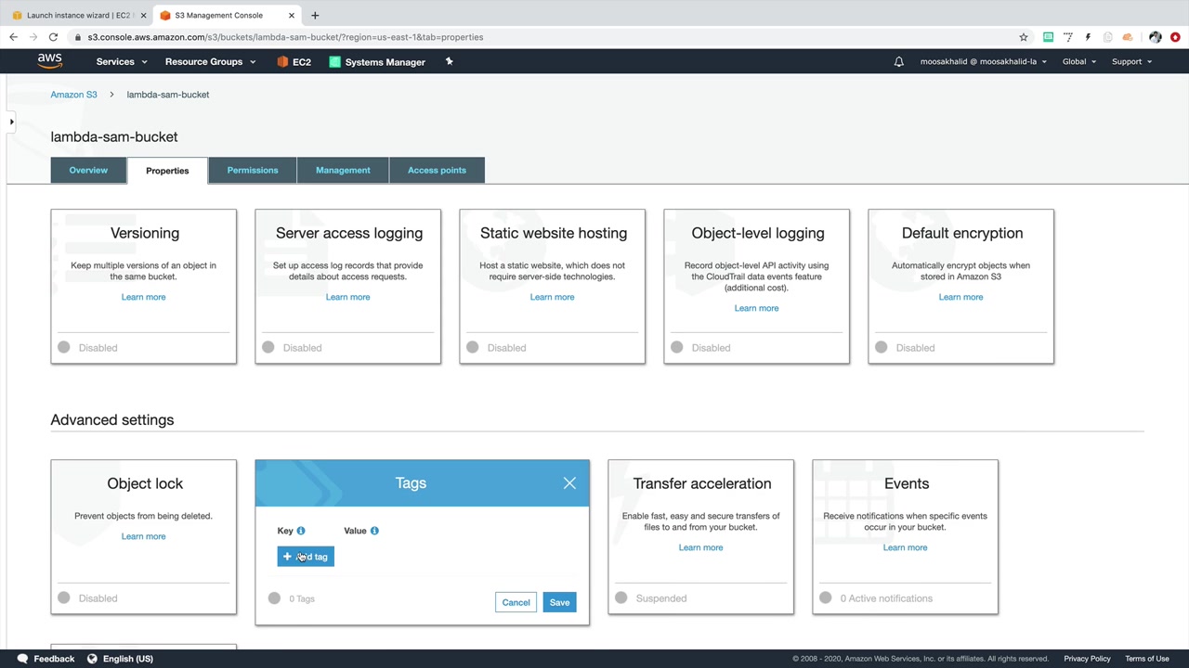Click Learn more under Static website hosting

coord(552,297)
